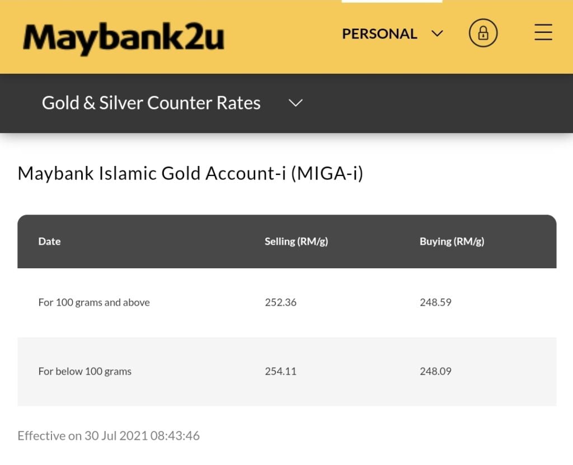This screenshot has height=465, width=573.
Task: Click the chevron next to Counter Rates
Action: click(x=295, y=103)
